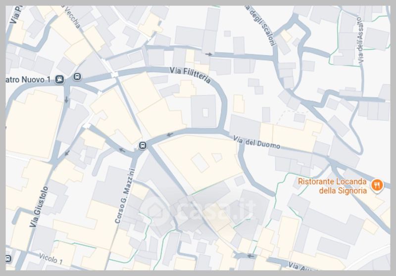Select the Vicolo 1 street label
The height and width of the screenshot is (276, 396).
[51, 259]
